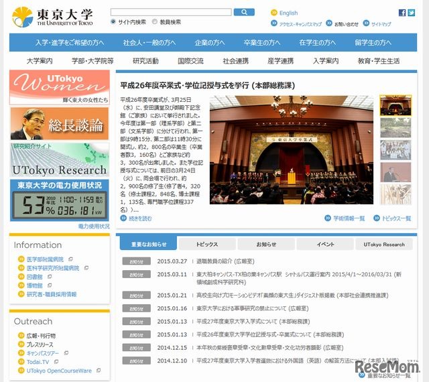The width and height of the screenshot is (429, 382).
Task: Open 広報・刊行物 link
Action: tap(41, 336)
